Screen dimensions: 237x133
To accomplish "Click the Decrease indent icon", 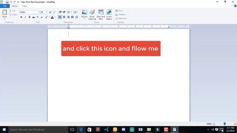I will click(x=60, y=12).
